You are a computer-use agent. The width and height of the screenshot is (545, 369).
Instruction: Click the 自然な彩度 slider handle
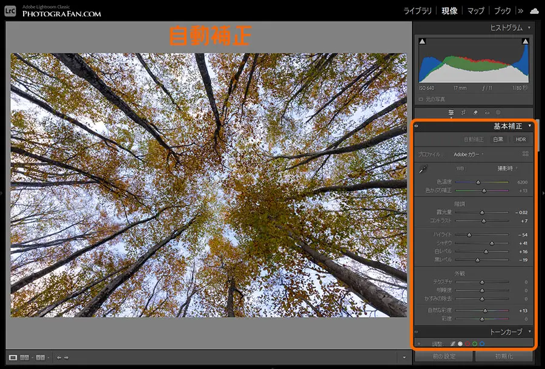485,311
